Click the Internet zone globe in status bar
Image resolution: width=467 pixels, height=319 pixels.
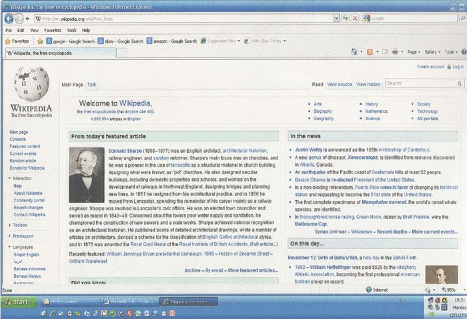click(x=369, y=290)
